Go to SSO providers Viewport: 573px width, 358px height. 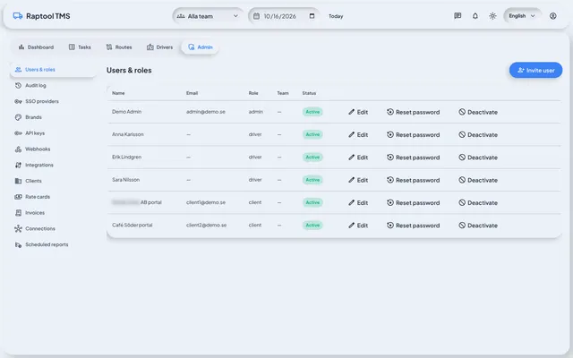coord(54,101)
